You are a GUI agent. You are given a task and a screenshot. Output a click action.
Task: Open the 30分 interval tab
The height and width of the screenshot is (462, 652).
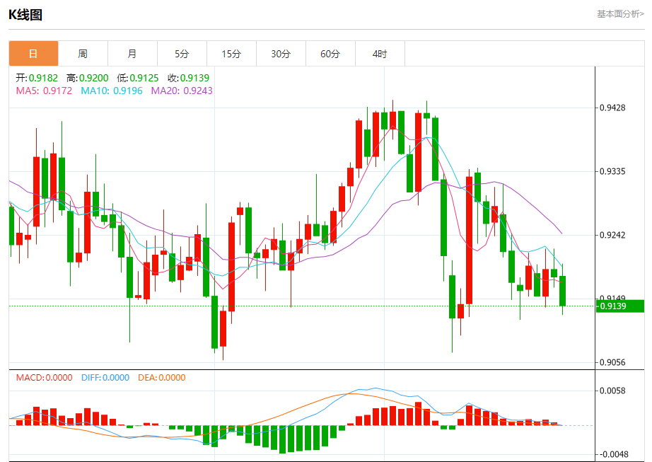[x=281, y=53]
